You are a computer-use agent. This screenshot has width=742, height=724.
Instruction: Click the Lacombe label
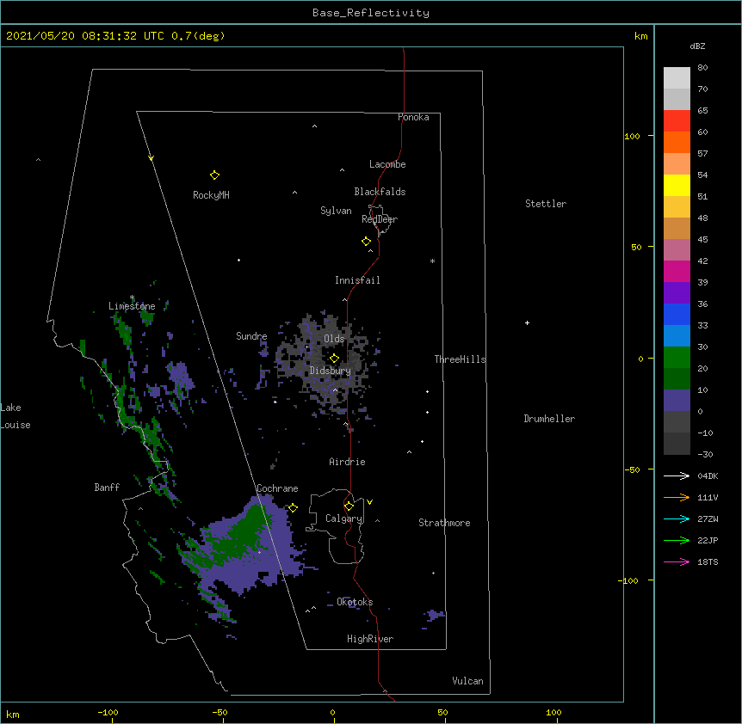387,164
